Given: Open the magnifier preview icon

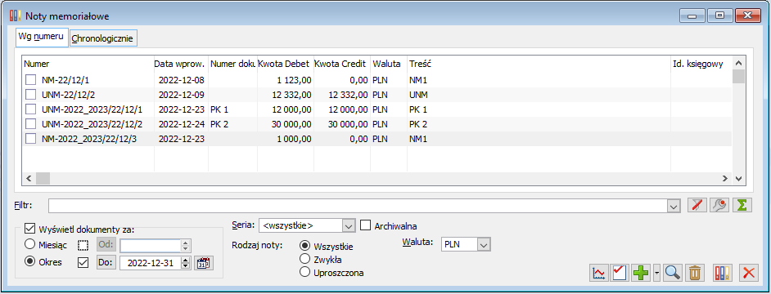Looking at the screenshot, I should [x=672, y=273].
